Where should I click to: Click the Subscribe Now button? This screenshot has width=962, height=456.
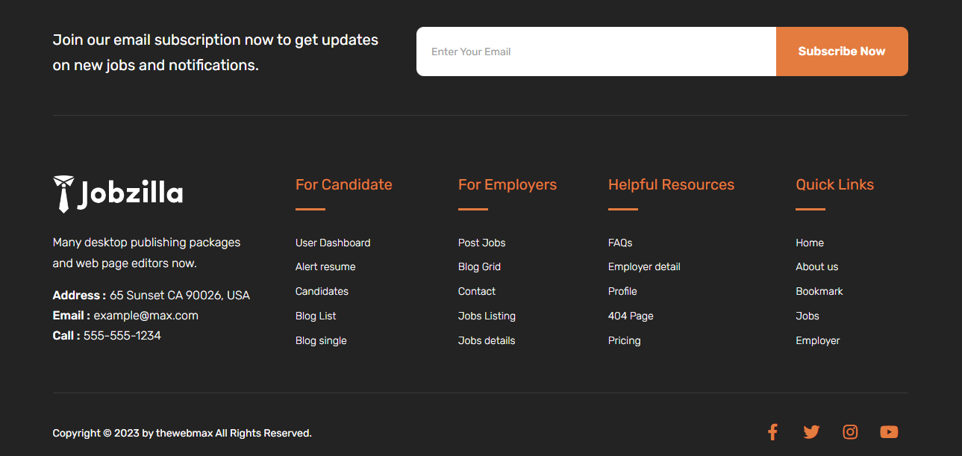841,51
